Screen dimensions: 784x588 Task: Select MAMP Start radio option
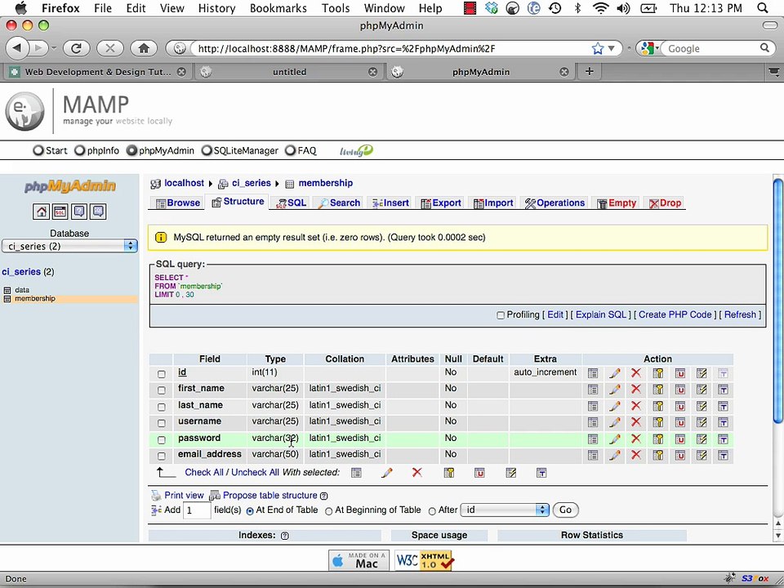[x=38, y=150]
